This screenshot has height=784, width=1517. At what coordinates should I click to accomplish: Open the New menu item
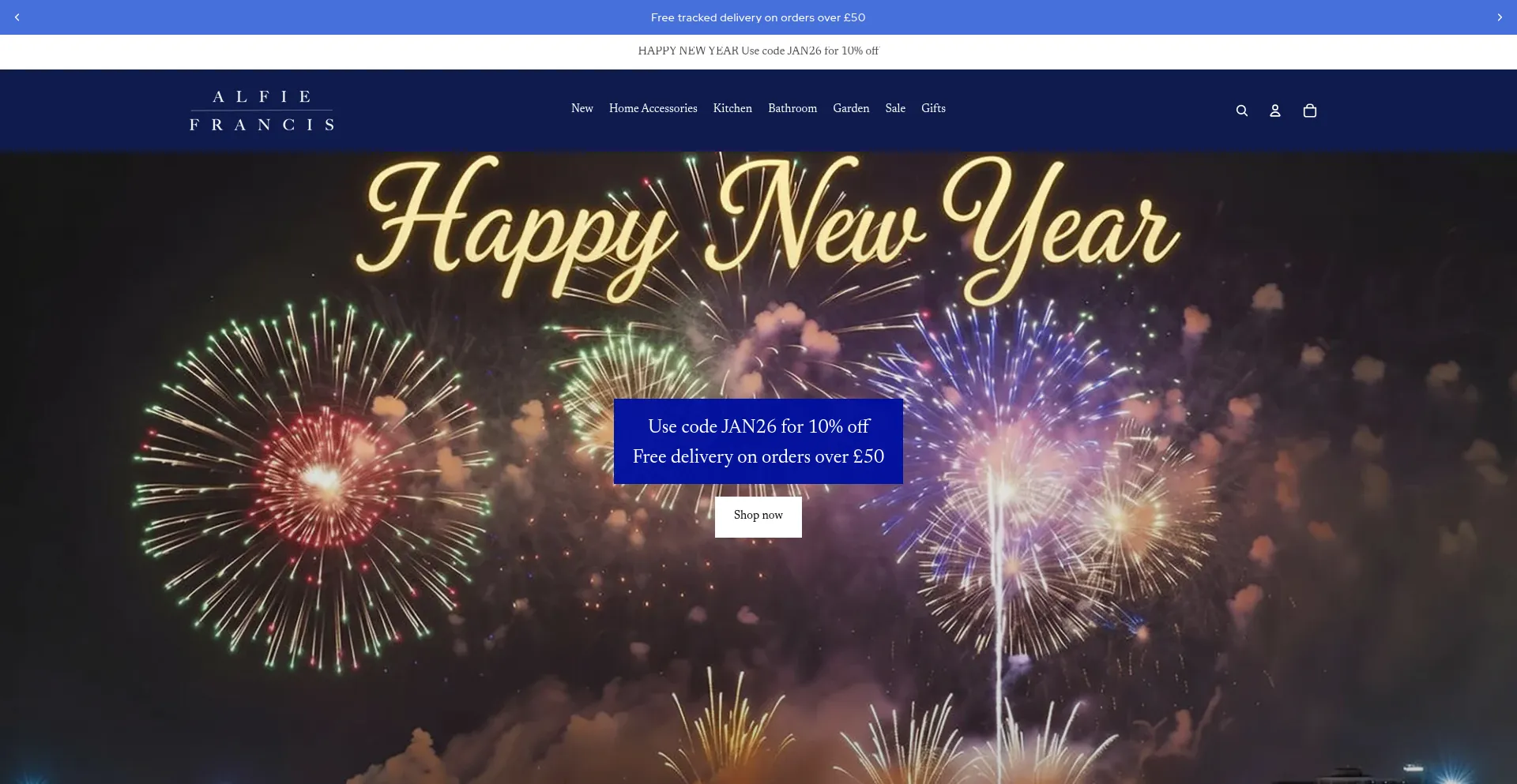(582, 109)
